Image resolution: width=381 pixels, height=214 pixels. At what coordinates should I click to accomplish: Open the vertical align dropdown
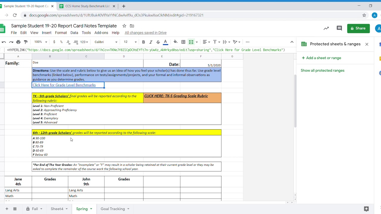click(216, 42)
